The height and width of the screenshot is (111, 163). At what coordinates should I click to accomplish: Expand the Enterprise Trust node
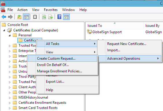pyautogui.click(x=10, y=51)
